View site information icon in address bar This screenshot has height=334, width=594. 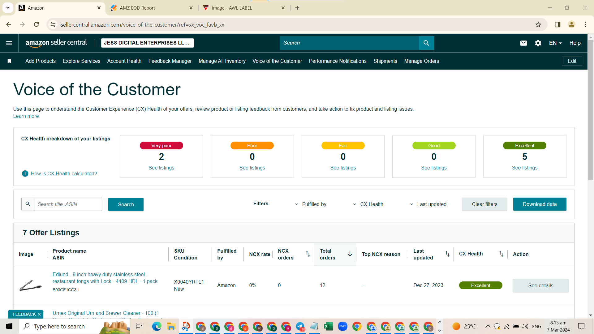53,24
